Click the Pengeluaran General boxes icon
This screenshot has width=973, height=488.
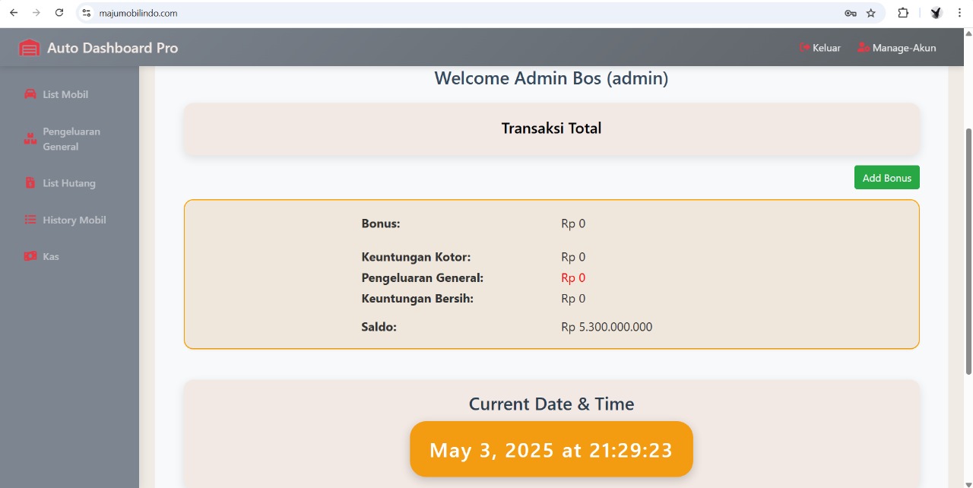(x=30, y=139)
